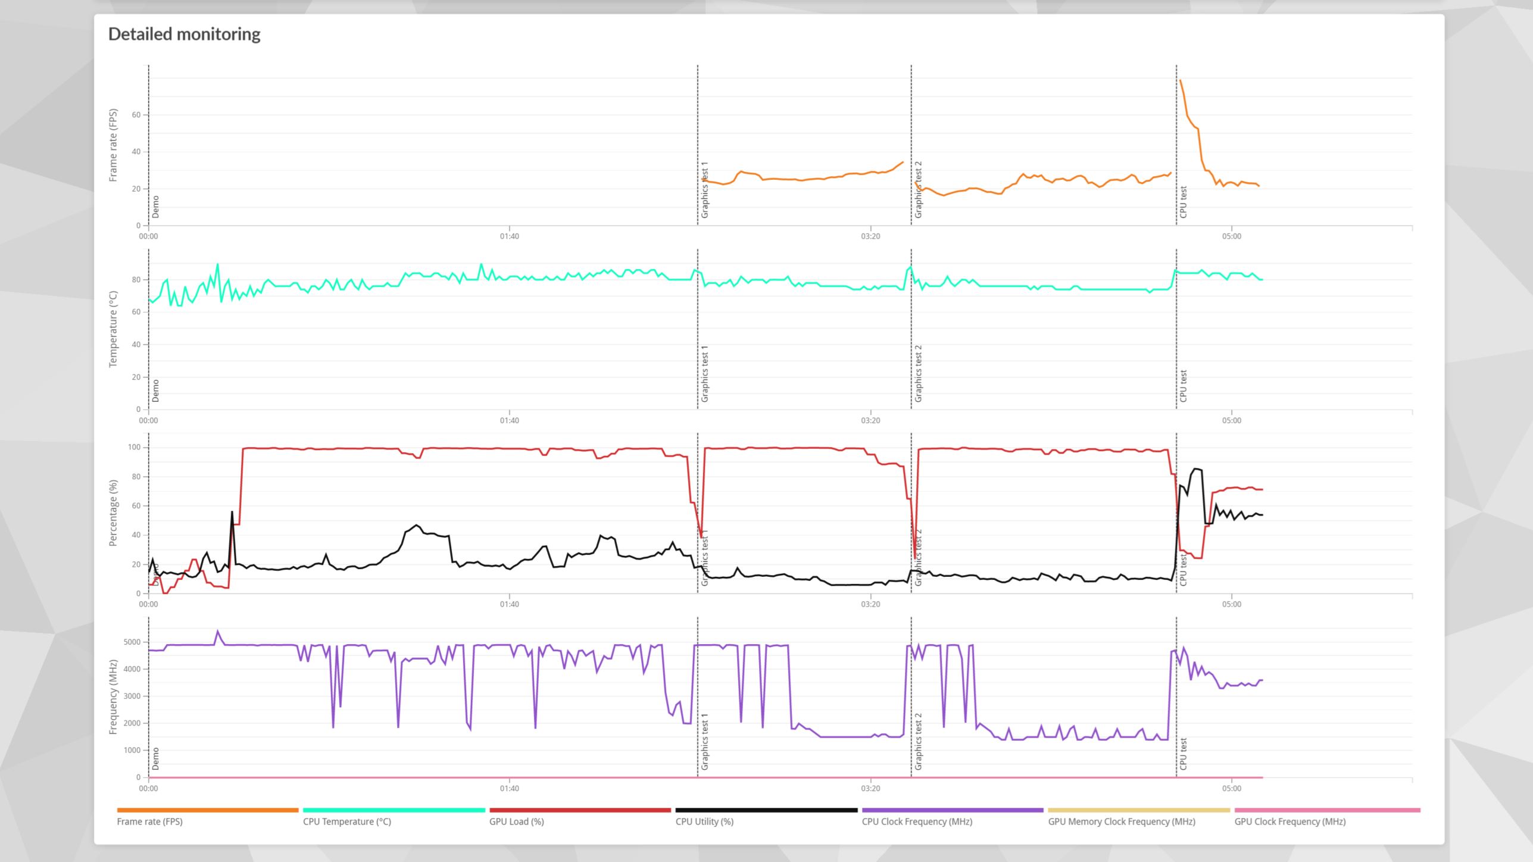Click the purple CPU Clock Frequency legend bar
The image size is (1533, 862).
tap(952, 810)
